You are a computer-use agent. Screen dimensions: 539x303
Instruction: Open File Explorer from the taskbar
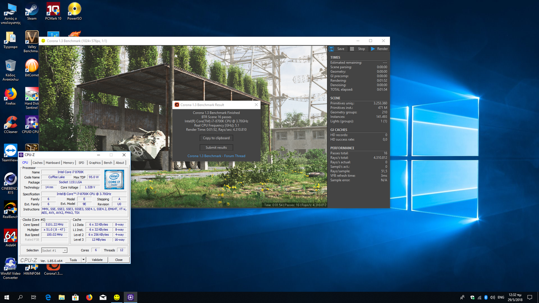(x=61, y=297)
